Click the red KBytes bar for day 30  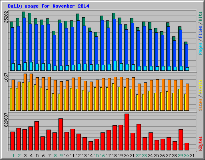tap(187, 147)
